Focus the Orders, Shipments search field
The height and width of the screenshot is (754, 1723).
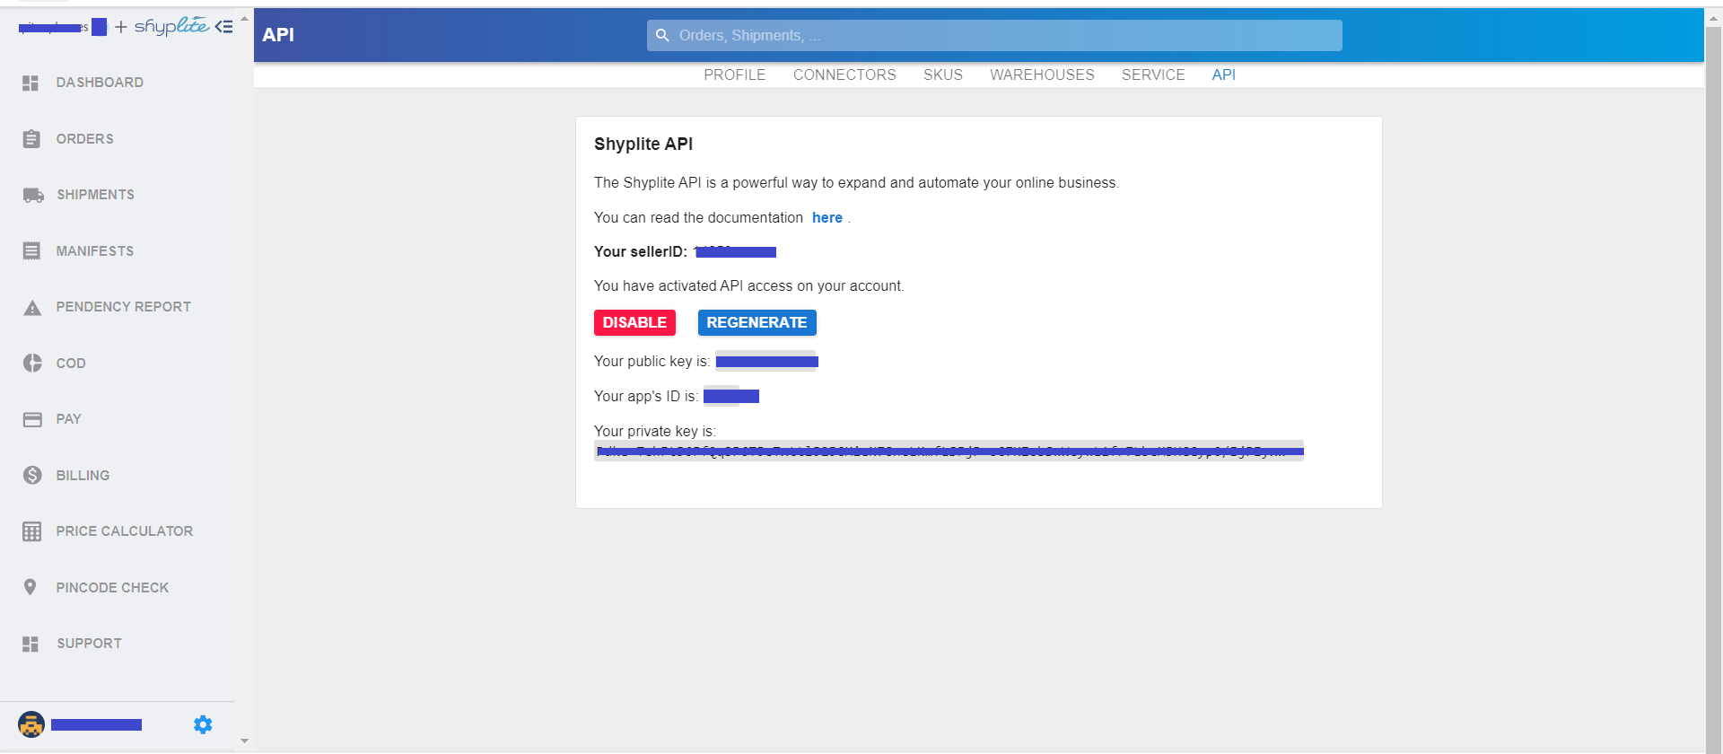pos(994,35)
